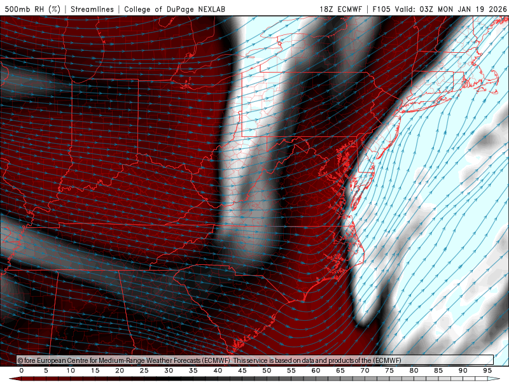Click the "75" colorbar scale label
Viewport: 509px width, 382px height.
click(389, 371)
